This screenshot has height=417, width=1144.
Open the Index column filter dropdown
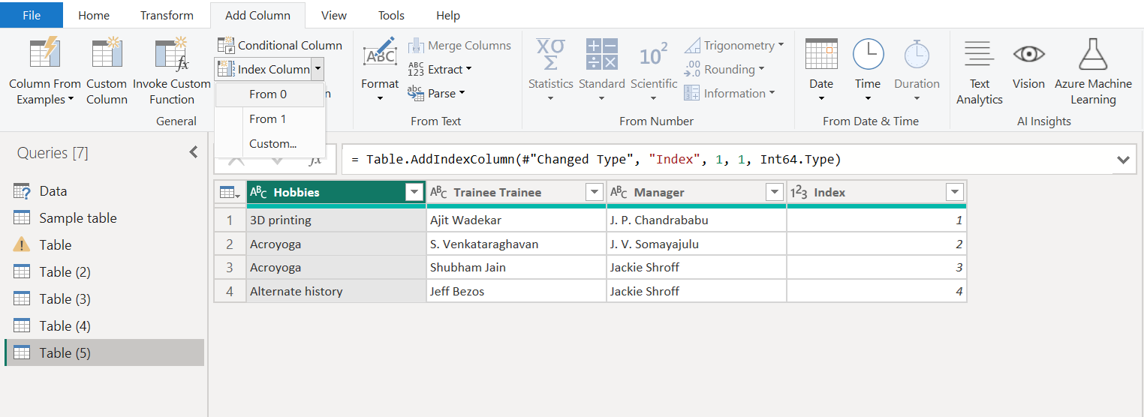(954, 193)
